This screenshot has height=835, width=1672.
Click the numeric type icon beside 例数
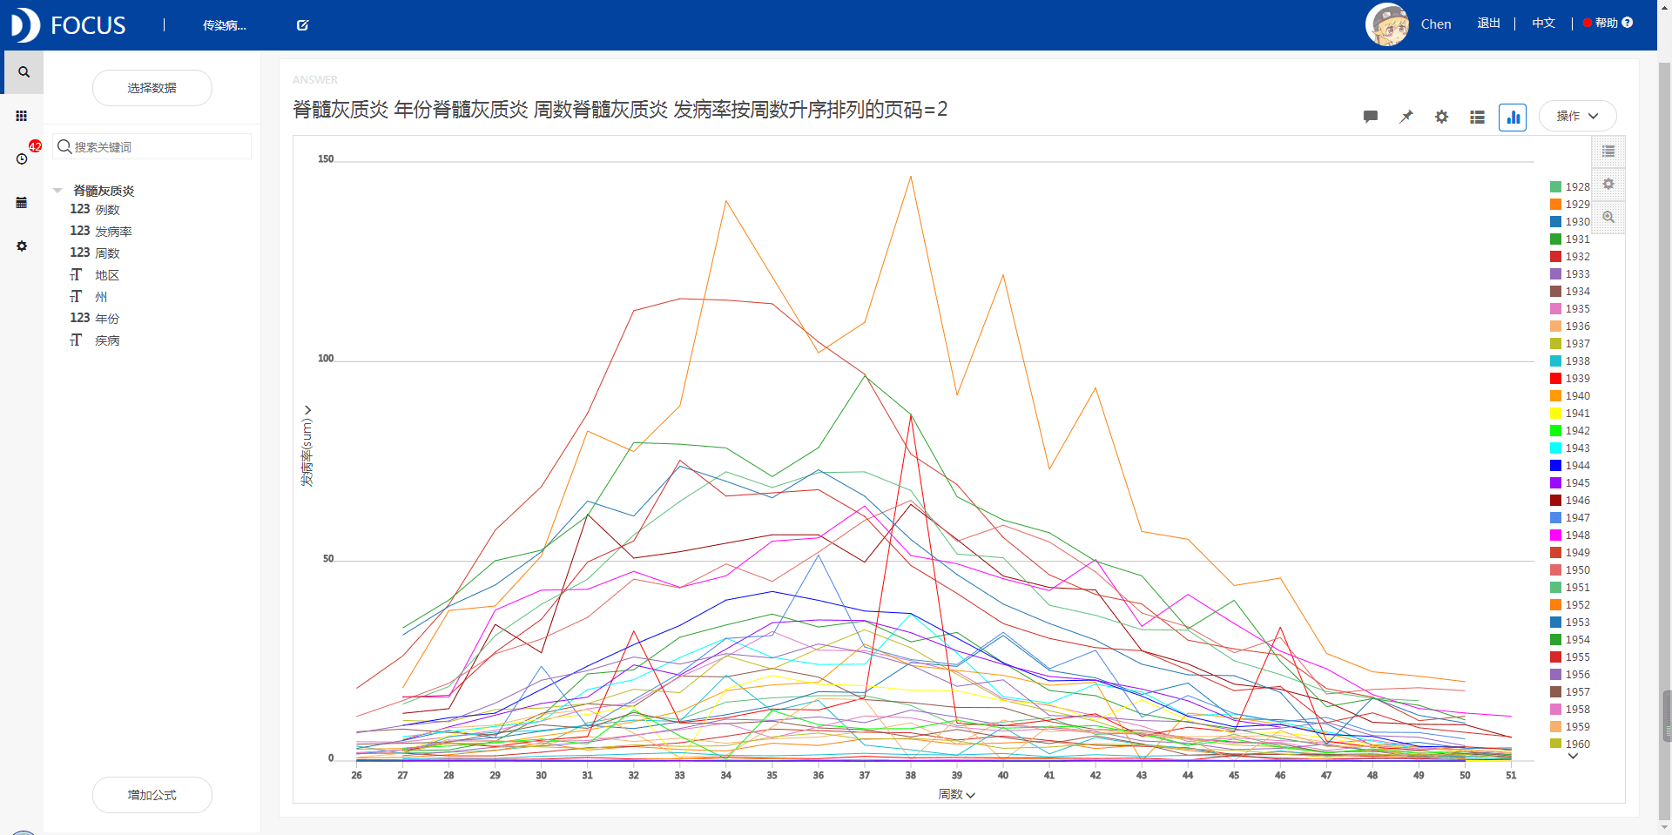pos(80,209)
